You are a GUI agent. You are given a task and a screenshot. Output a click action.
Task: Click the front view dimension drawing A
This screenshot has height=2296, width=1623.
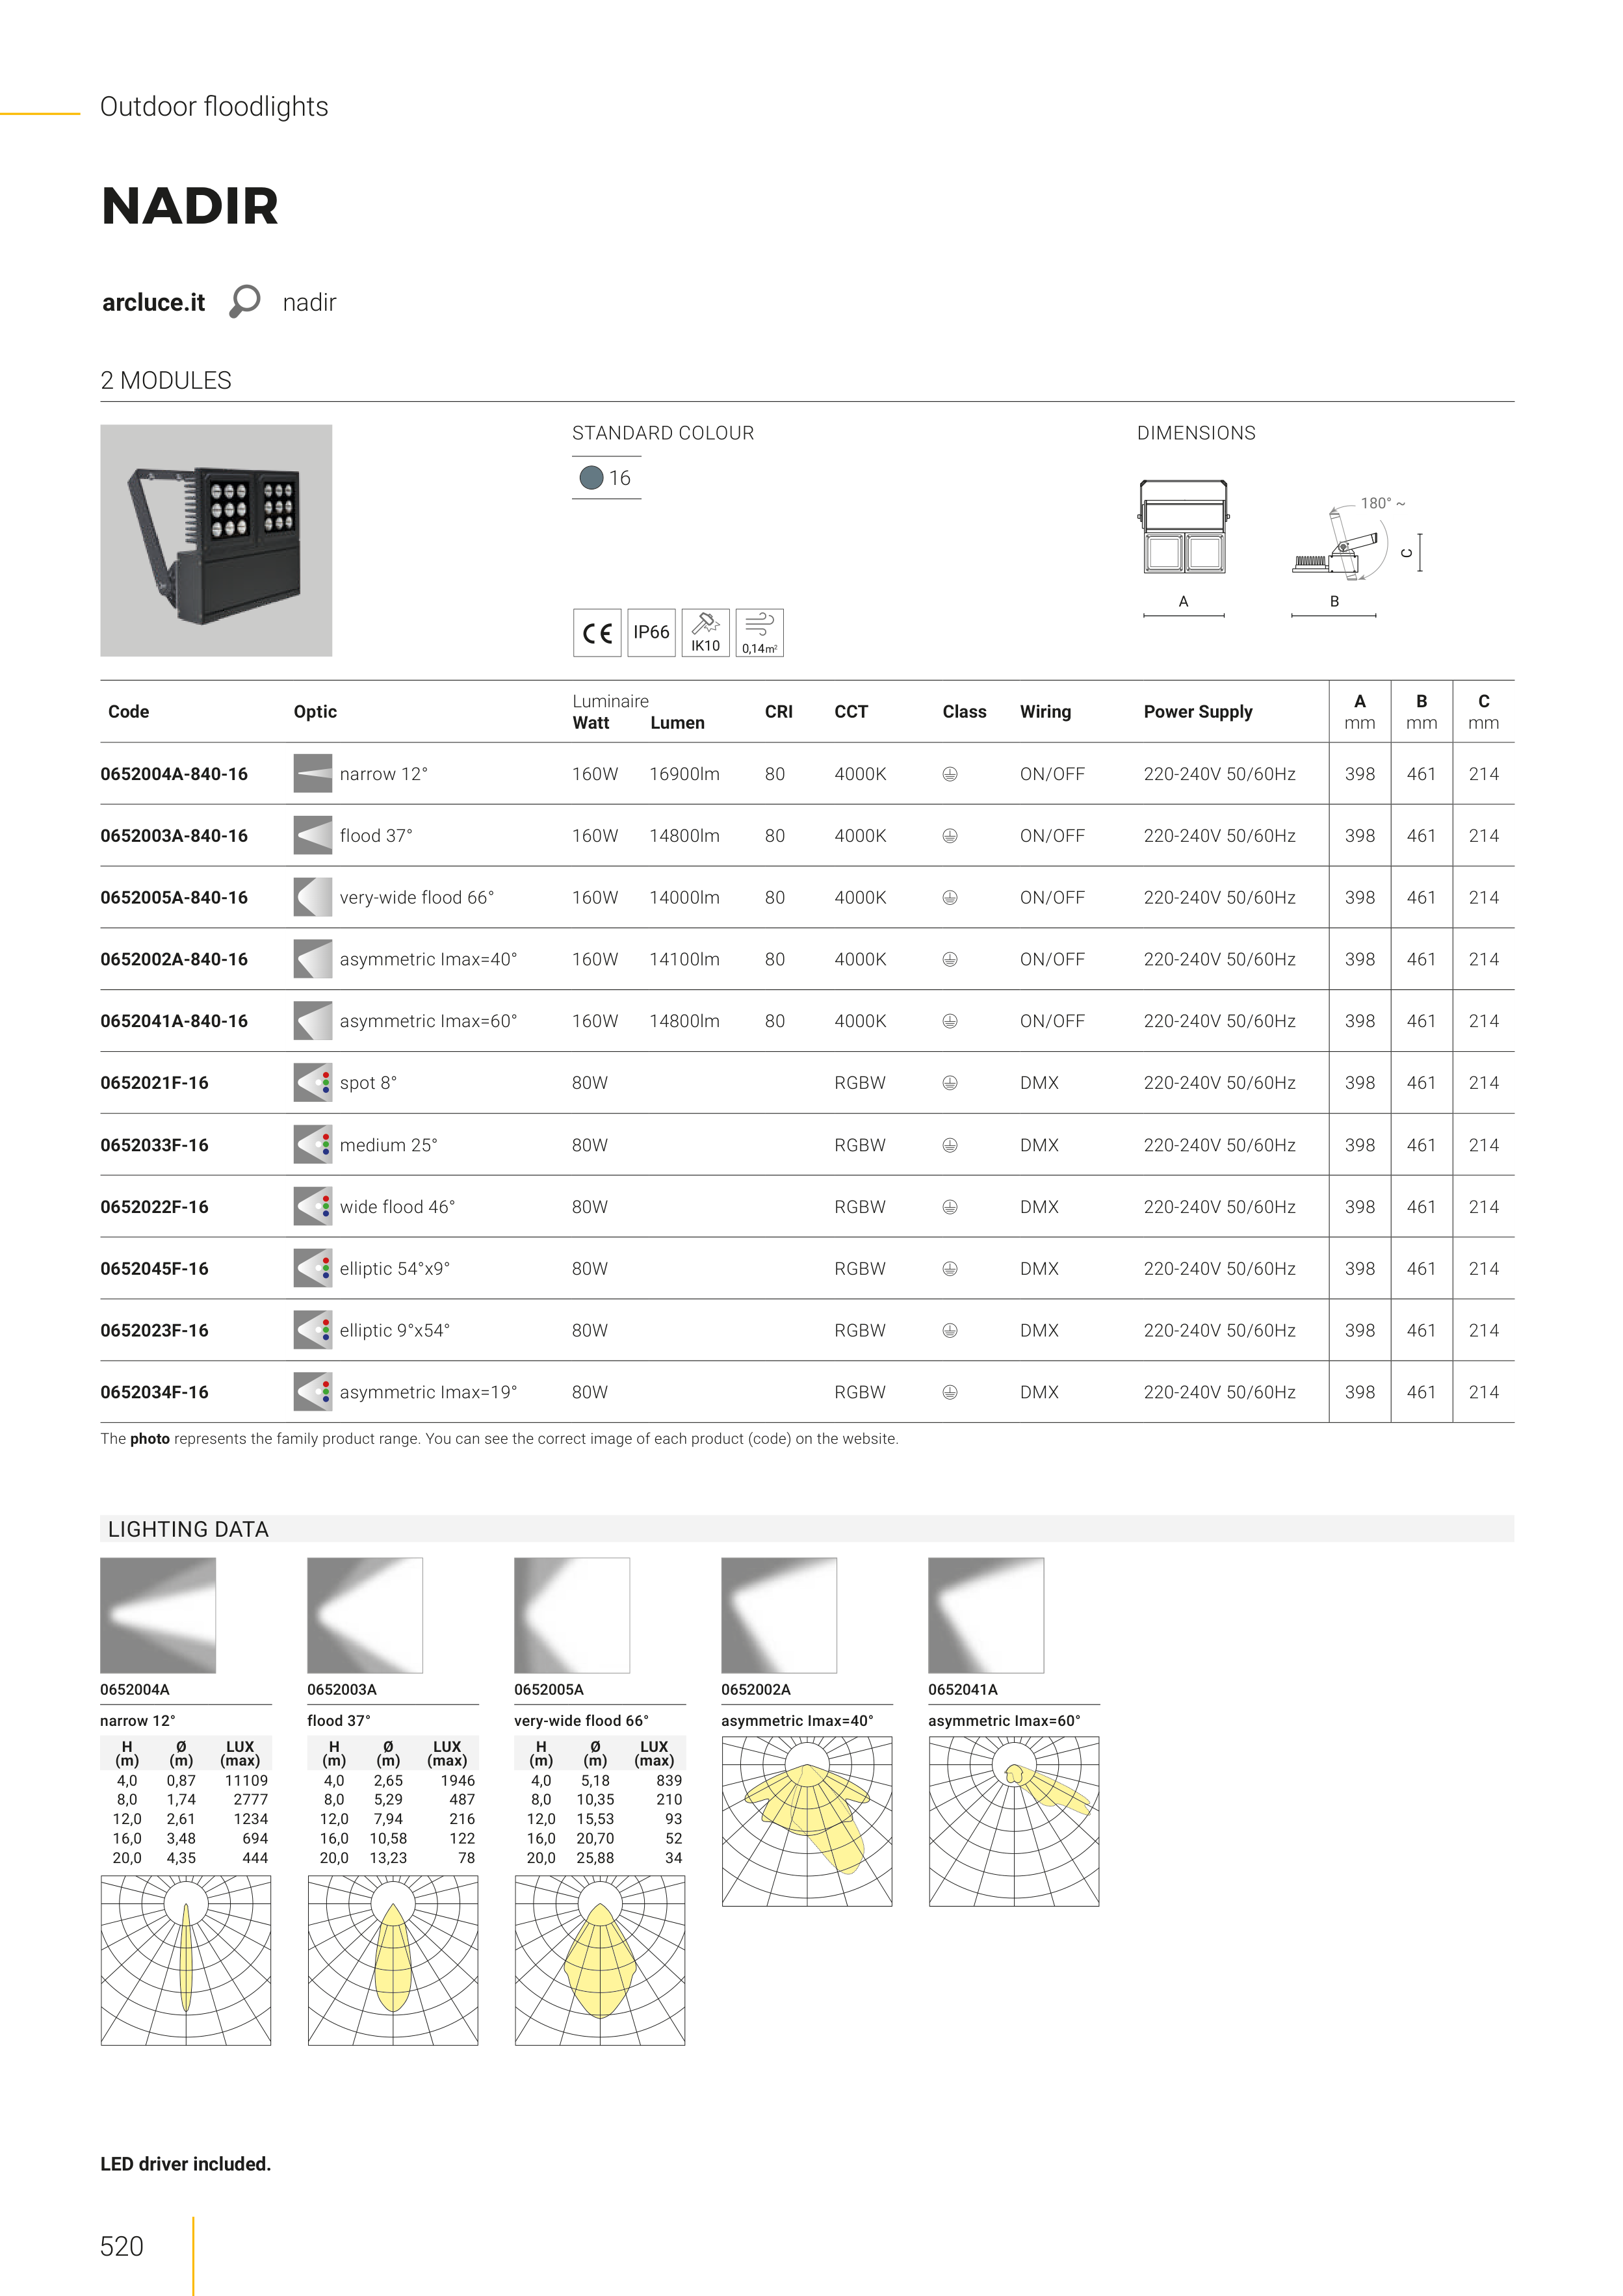click(x=1183, y=528)
